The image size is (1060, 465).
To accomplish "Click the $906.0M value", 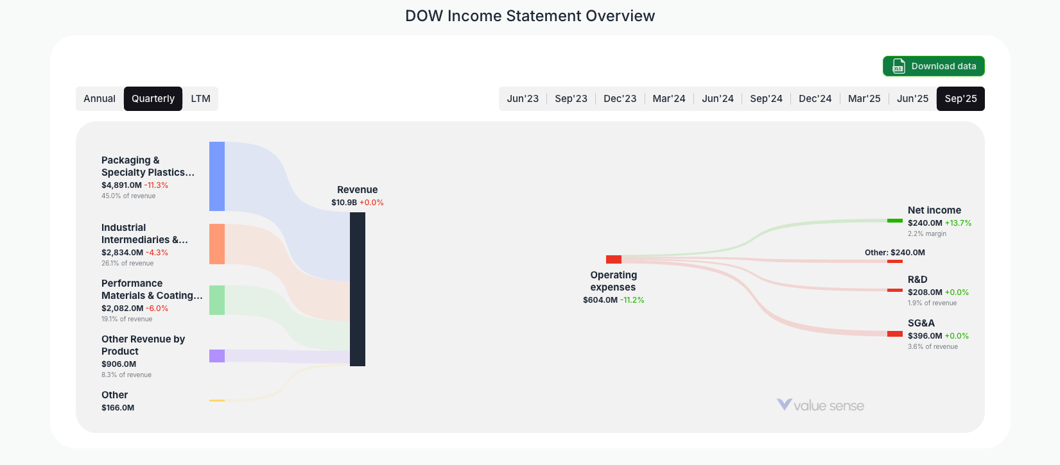I will 119,364.
